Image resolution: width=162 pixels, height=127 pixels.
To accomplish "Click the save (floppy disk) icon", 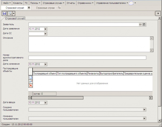I will point(5,13).
